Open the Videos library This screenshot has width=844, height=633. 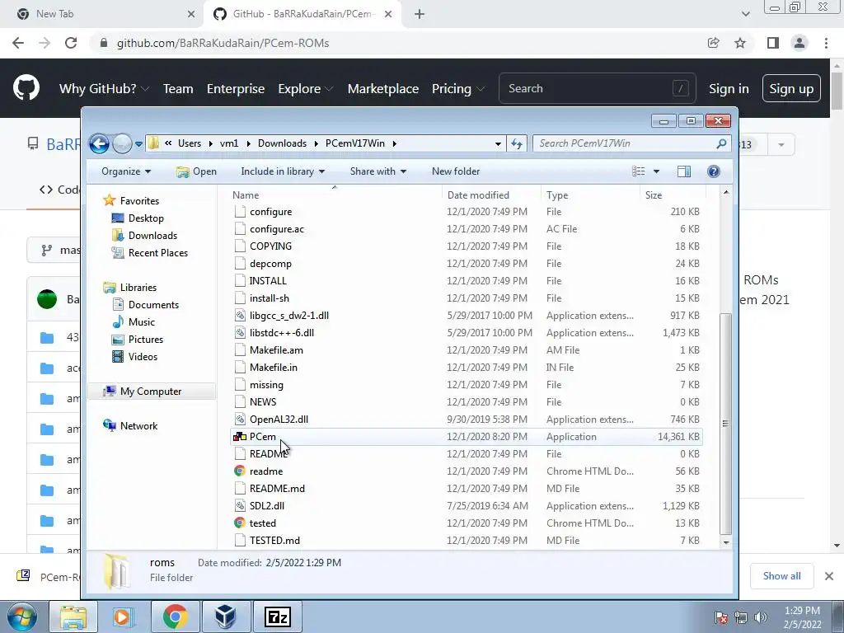pos(143,356)
